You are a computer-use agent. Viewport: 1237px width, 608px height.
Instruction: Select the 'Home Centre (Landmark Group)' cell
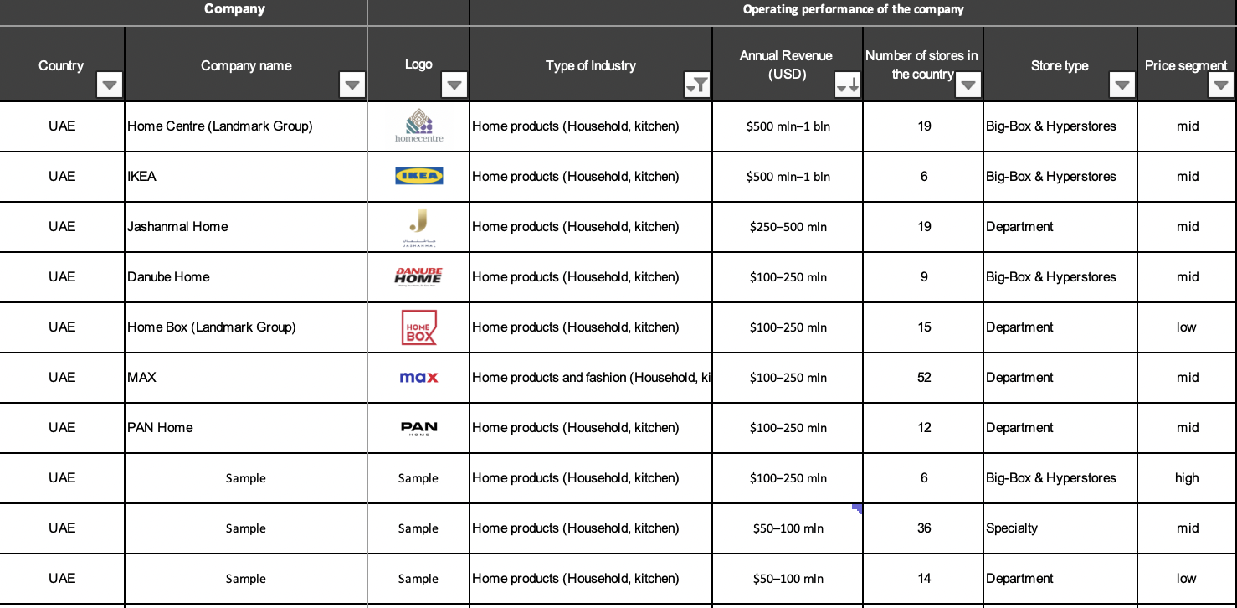pos(246,126)
